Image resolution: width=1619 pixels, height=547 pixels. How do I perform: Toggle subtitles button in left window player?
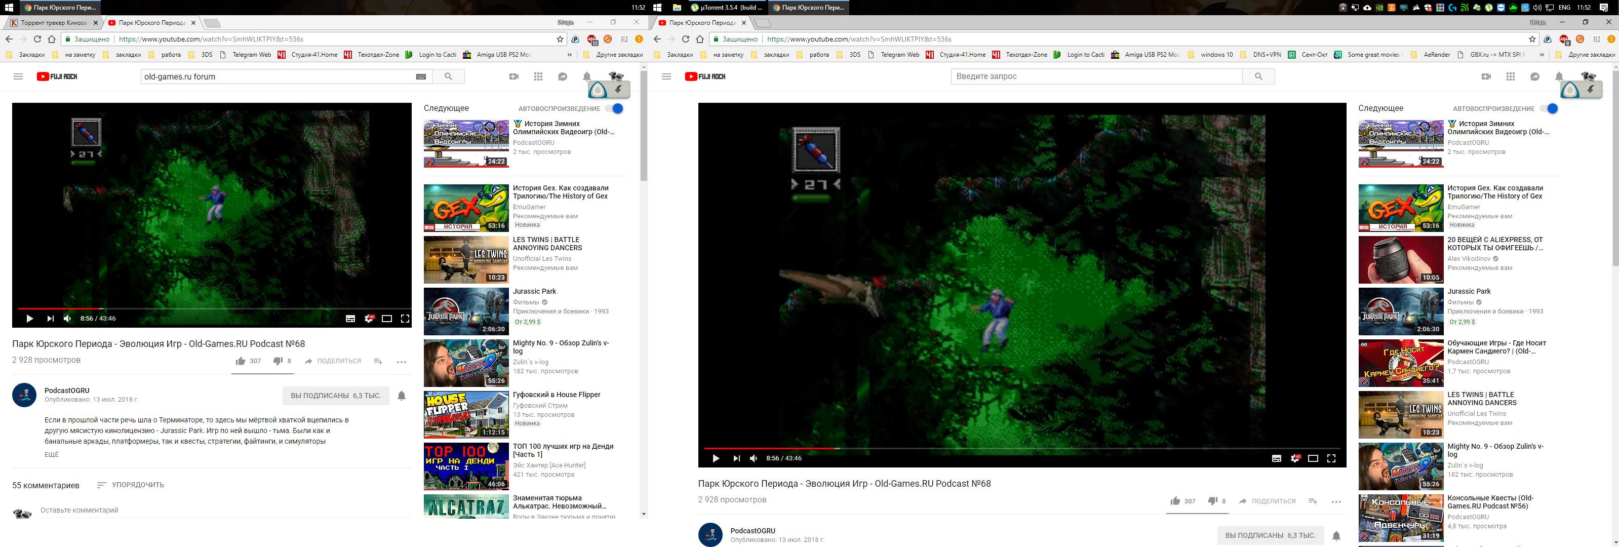coord(351,319)
